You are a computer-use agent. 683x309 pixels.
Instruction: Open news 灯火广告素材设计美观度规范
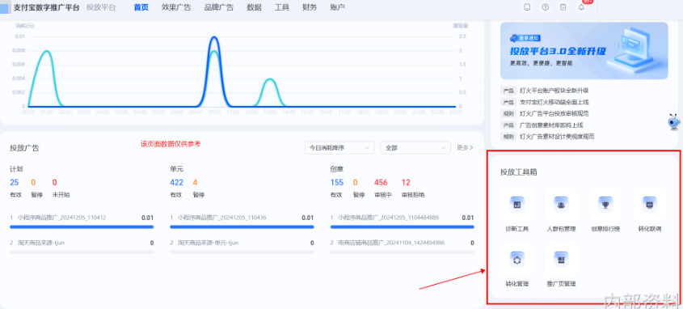[x=557, y=137]
